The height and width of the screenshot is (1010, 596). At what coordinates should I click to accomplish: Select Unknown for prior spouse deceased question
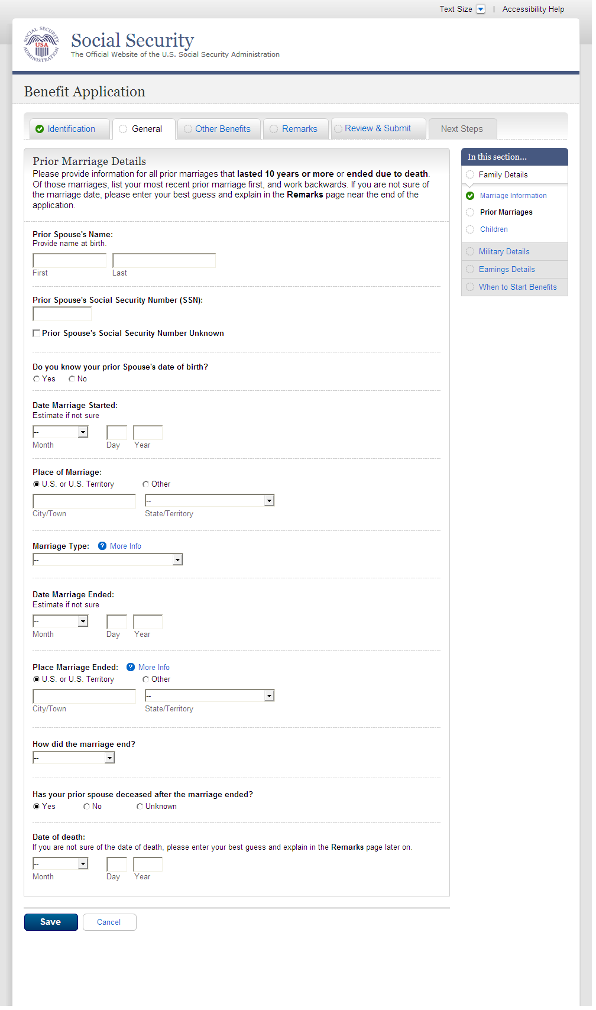pos(140,807)
